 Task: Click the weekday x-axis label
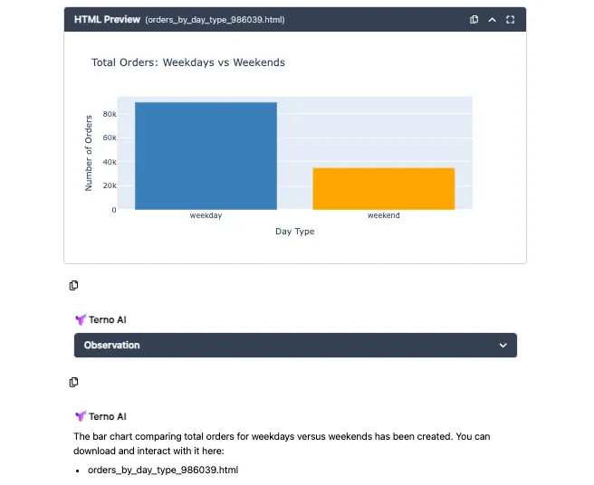pyautogui.click(x=206, y=216)
